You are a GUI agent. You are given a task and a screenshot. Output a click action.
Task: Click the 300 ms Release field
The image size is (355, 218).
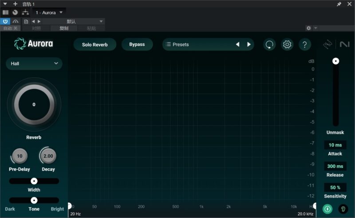[x=335, y=166]
